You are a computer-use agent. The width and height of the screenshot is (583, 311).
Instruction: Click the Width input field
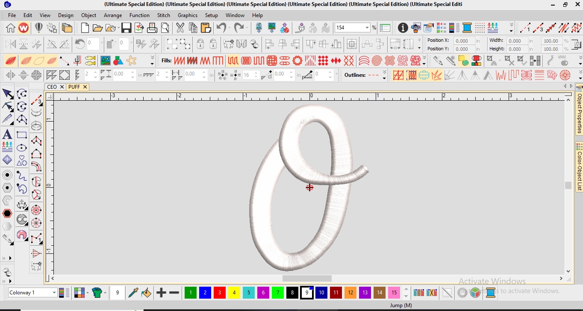click(x=517, y=41)
